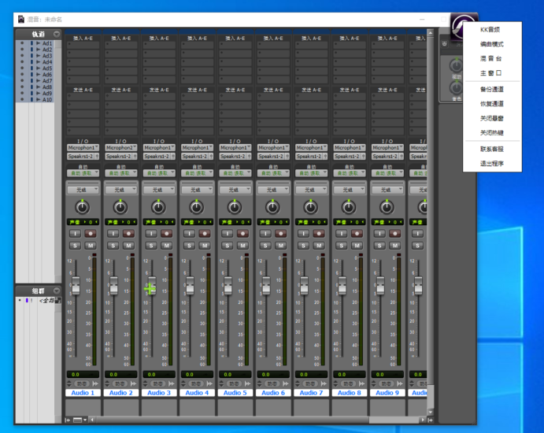544x433 pixels.
Task: Toggle record enable on Audio 1
Action: click(91, 234)
